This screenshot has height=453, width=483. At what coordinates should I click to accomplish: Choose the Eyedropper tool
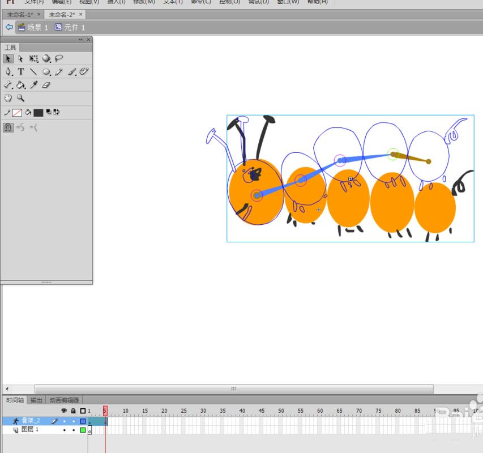pos(34,85)
